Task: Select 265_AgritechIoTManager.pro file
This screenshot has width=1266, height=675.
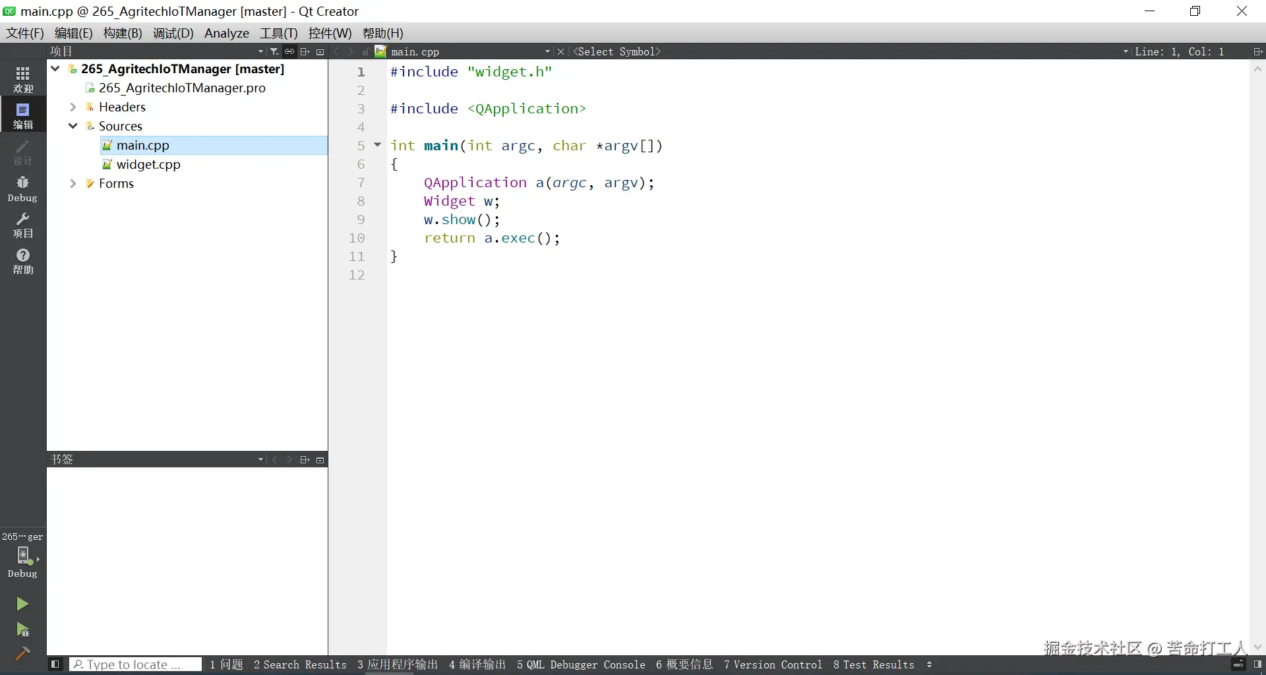Action: tap(182, 88)
